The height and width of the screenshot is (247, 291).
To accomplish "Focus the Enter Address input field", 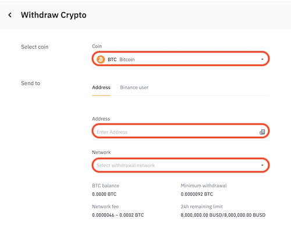I will click(x=180, y=132).
